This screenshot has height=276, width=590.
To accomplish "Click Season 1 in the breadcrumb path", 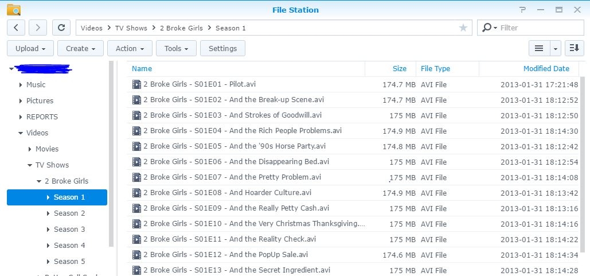I will pyautogui.click(x=230, y=28).
